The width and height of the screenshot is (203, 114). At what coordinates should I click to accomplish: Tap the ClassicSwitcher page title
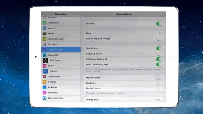pos(124,14)
